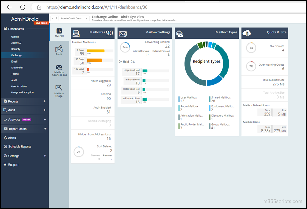Click the Never Logged In count
This screenshot has height=209, width=307.
[109, 85]
